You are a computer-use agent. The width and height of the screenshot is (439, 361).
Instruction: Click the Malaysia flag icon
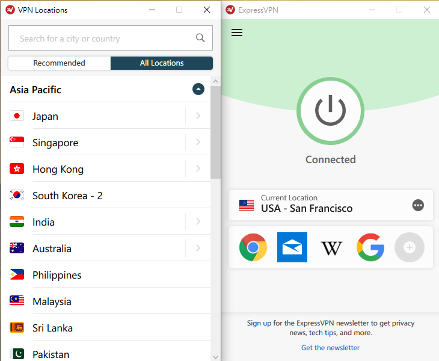(x=17, y=301)
